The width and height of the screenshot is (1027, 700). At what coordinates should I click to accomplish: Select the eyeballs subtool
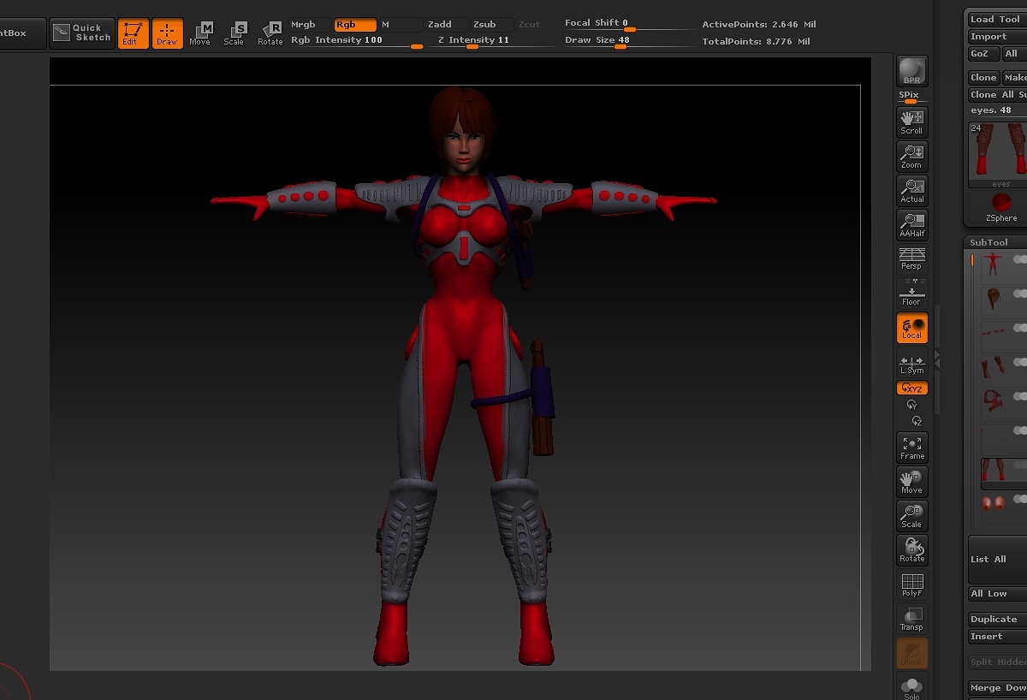993,503
